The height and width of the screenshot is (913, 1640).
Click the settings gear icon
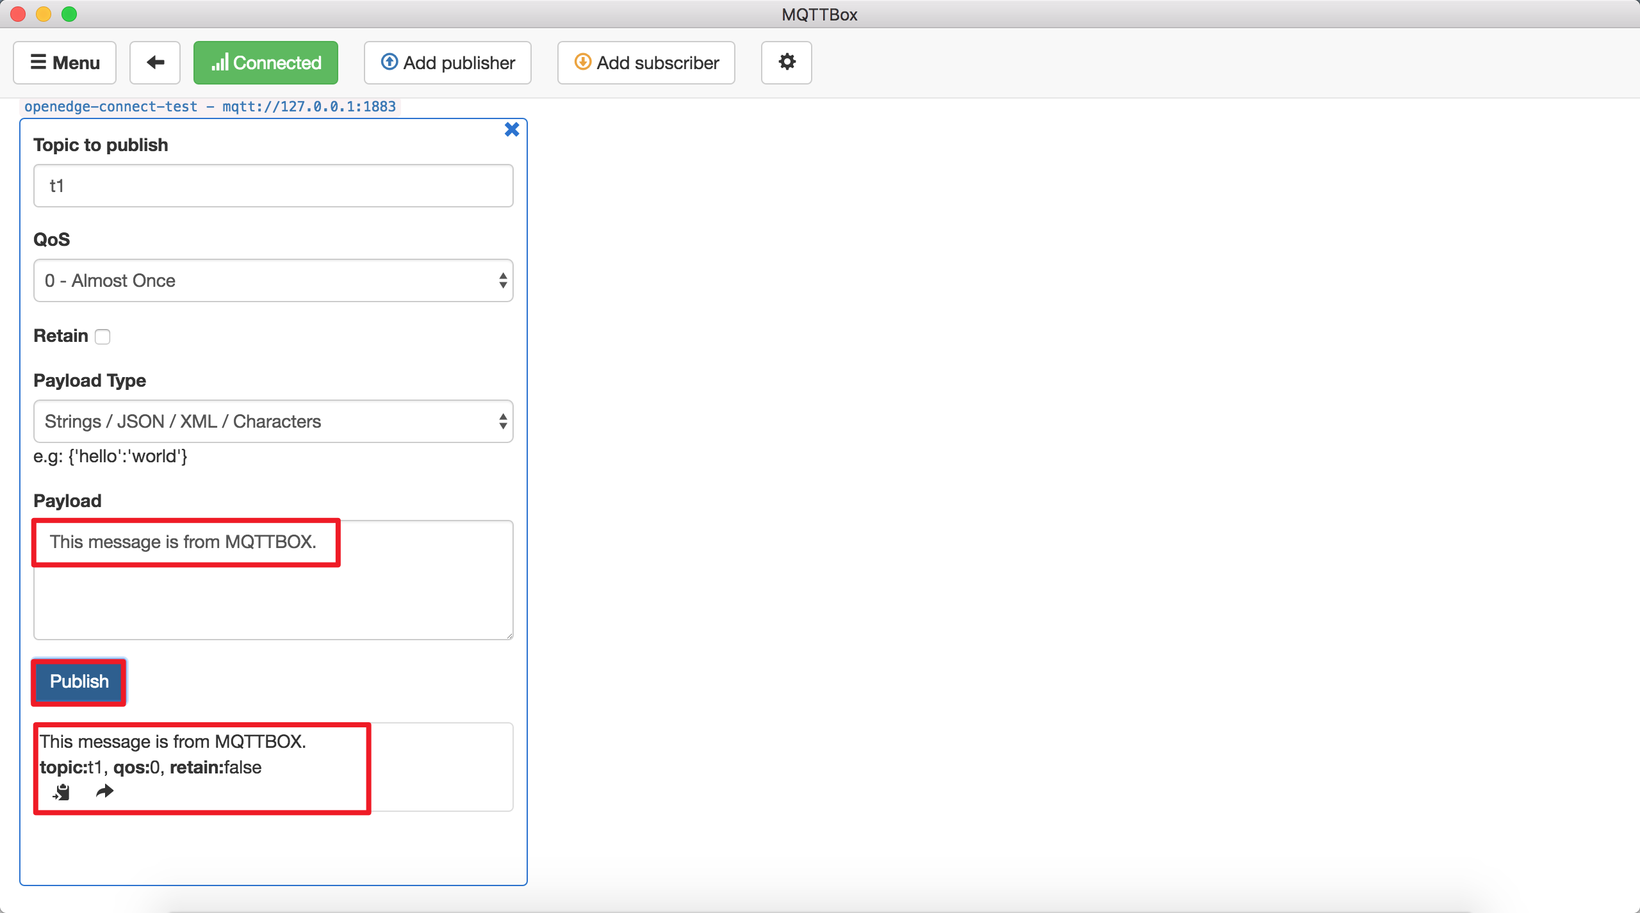pyautogui.click(x=786, y=62)
